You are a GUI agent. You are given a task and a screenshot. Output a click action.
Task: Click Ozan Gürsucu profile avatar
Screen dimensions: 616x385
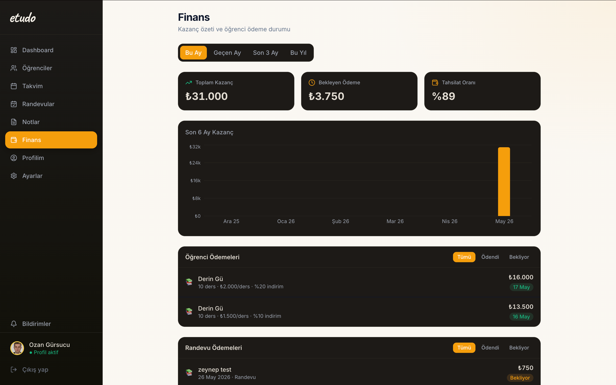(x=17, y=348)
